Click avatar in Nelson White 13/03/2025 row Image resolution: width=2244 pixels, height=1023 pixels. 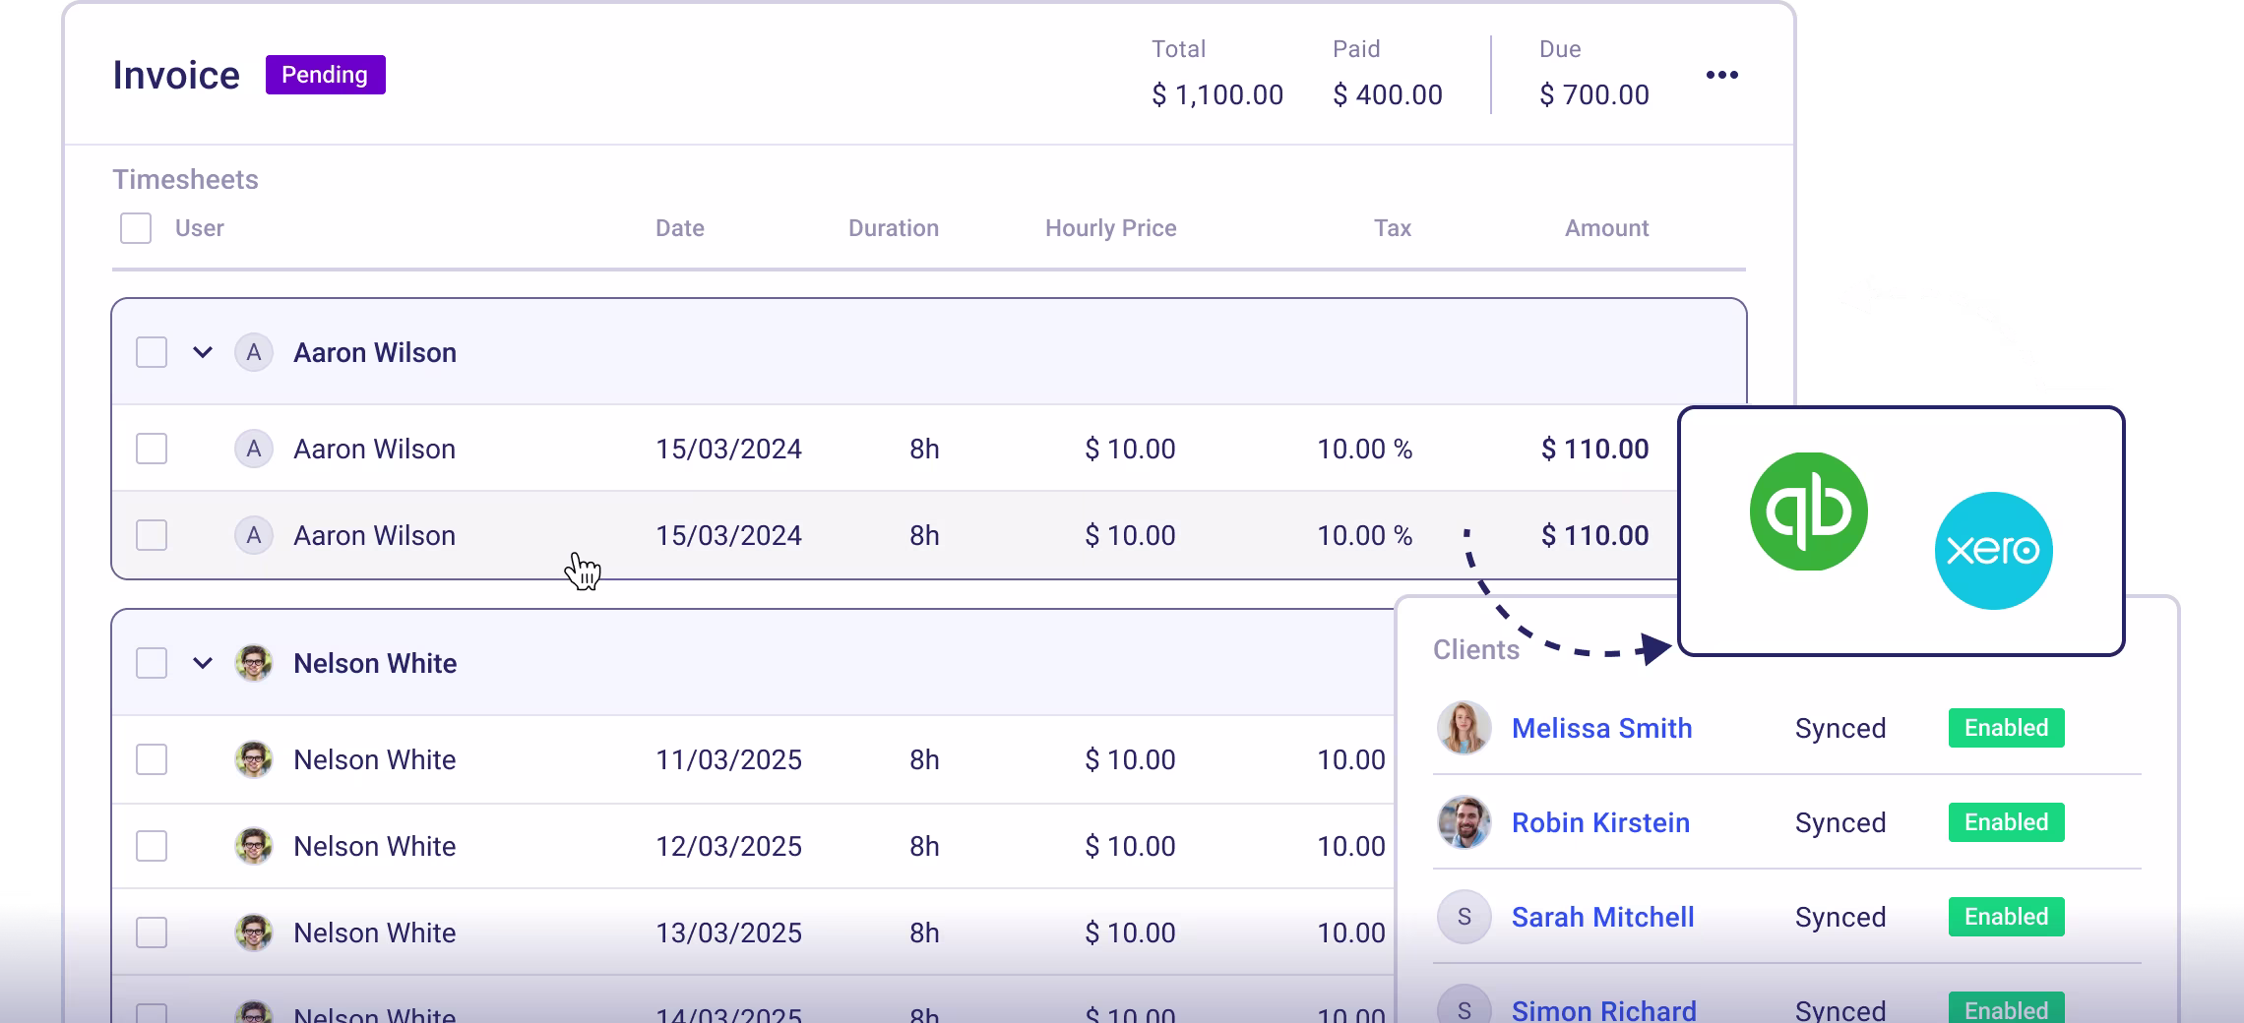253,933
